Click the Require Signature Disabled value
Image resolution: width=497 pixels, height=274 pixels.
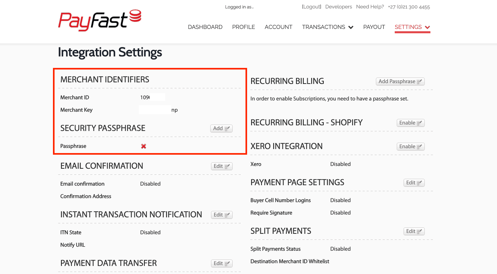click(341, 213)
